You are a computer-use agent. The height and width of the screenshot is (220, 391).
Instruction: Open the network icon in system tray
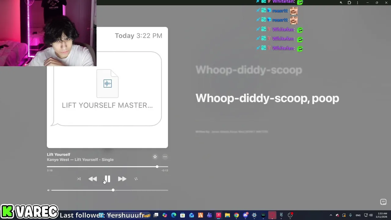pyautogui.click(x=366, y=215)
